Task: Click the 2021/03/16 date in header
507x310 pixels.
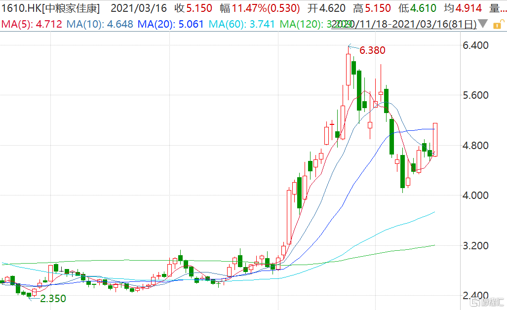Action: [137, 8]
